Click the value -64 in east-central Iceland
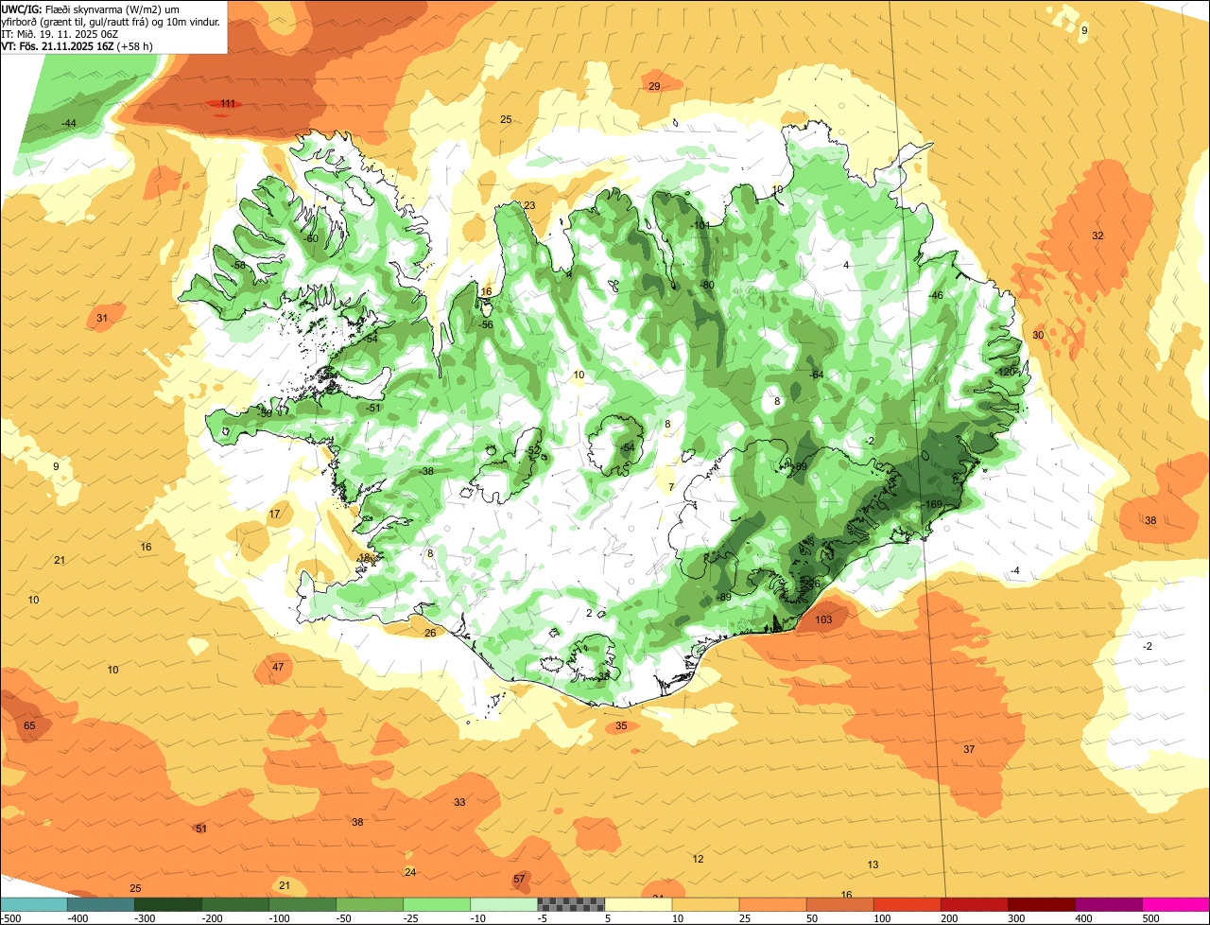The width and height of the screenshot is (1210, 925). (x=817, y=375)
